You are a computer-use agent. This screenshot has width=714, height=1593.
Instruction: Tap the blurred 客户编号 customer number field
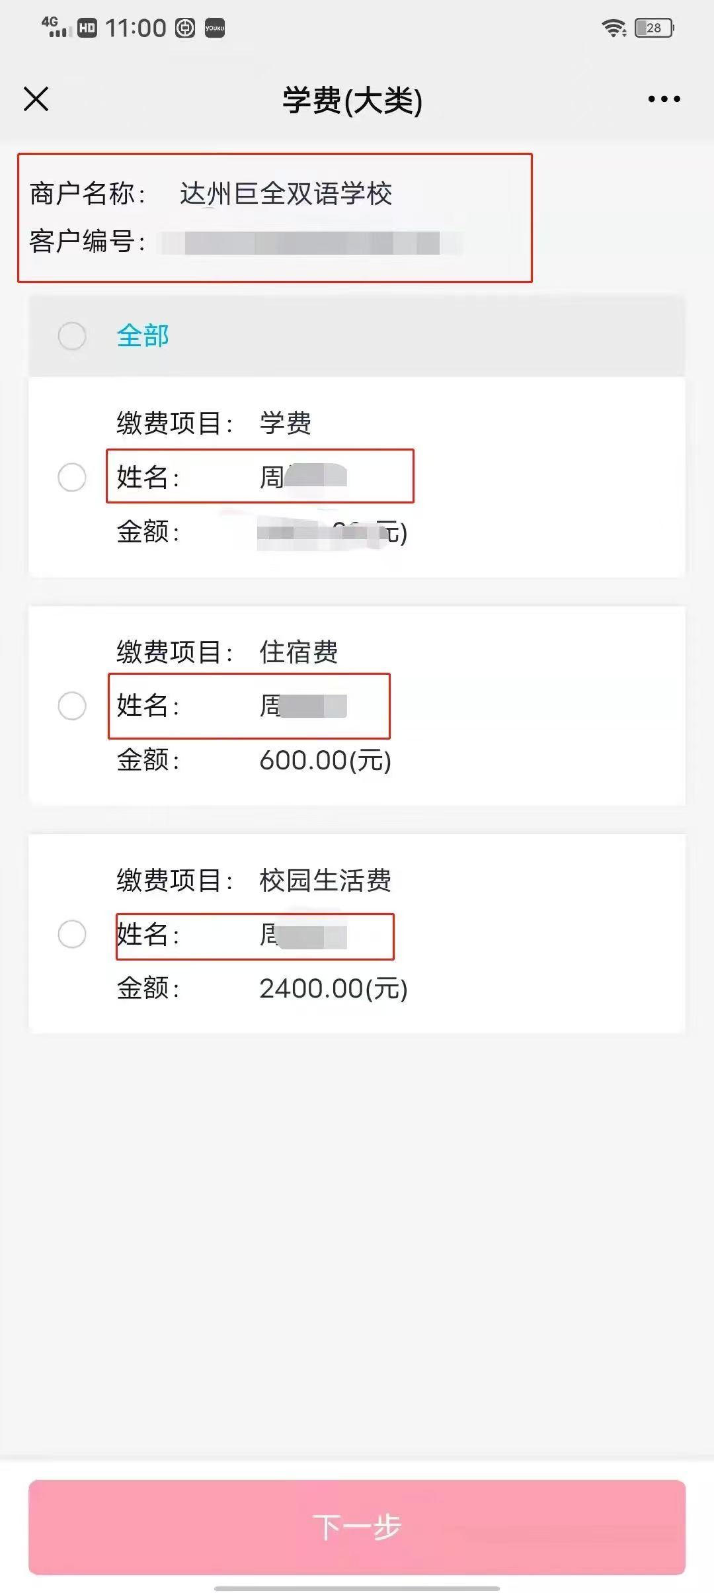pyautogui.click(x=311, y=243)
